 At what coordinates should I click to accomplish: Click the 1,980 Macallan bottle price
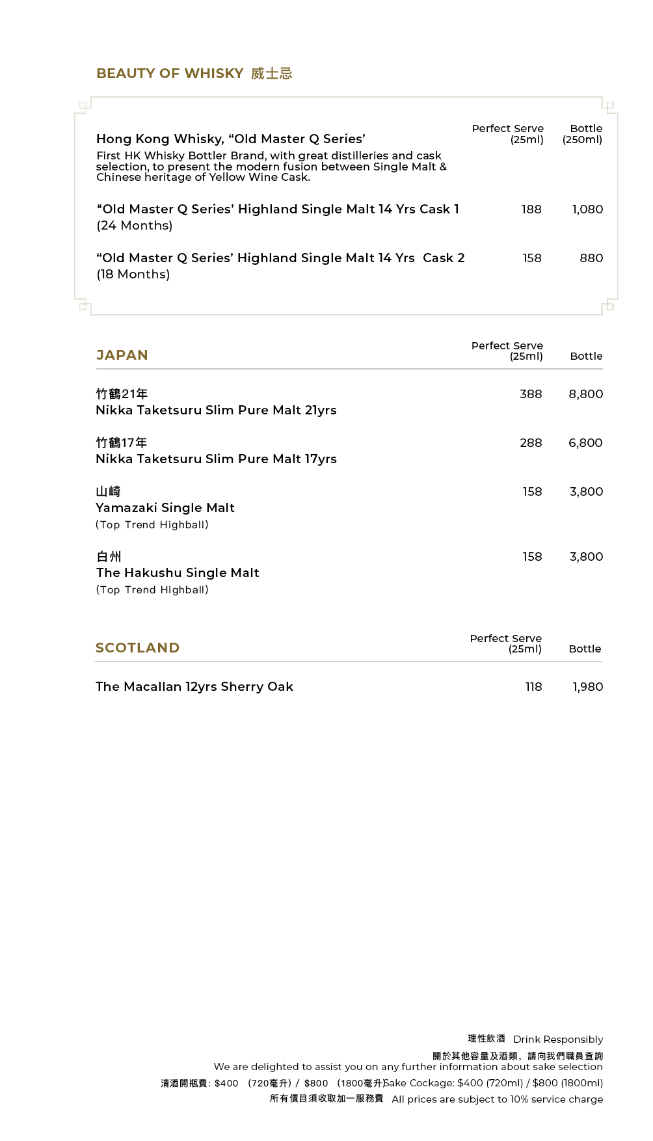[x=587, y=687]
